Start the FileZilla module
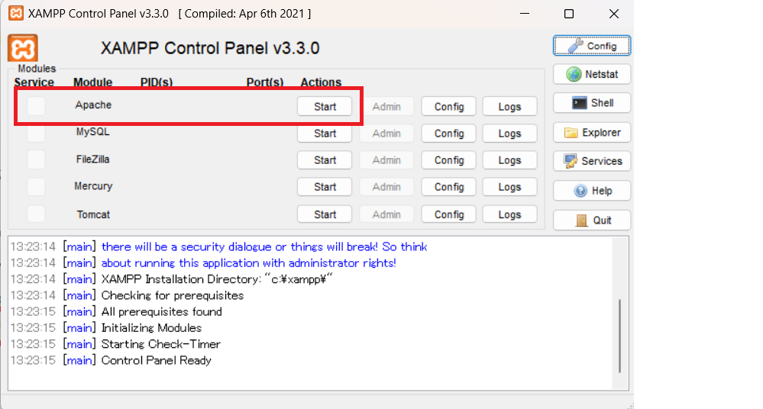This screenshot has width=763, height=409. [x=325, y=160]
